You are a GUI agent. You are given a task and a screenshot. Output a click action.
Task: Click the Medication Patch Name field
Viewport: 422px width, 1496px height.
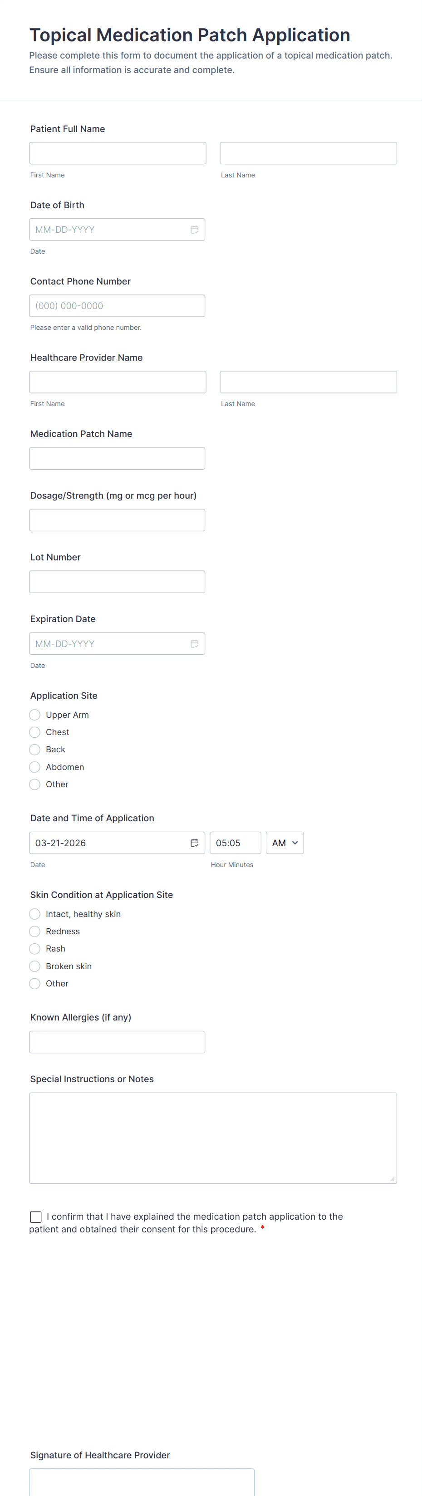(117, 458)
